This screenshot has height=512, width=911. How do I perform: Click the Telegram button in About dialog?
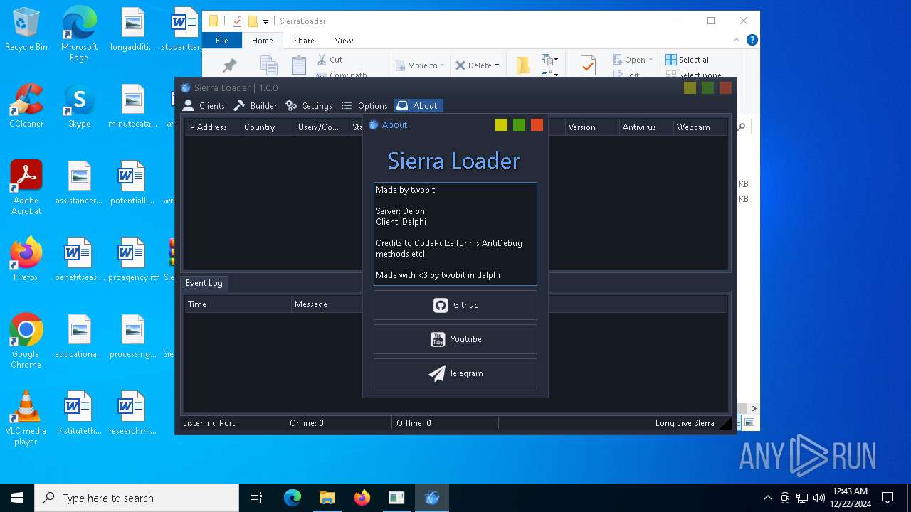pyautogui.click(x=455, y=373)
